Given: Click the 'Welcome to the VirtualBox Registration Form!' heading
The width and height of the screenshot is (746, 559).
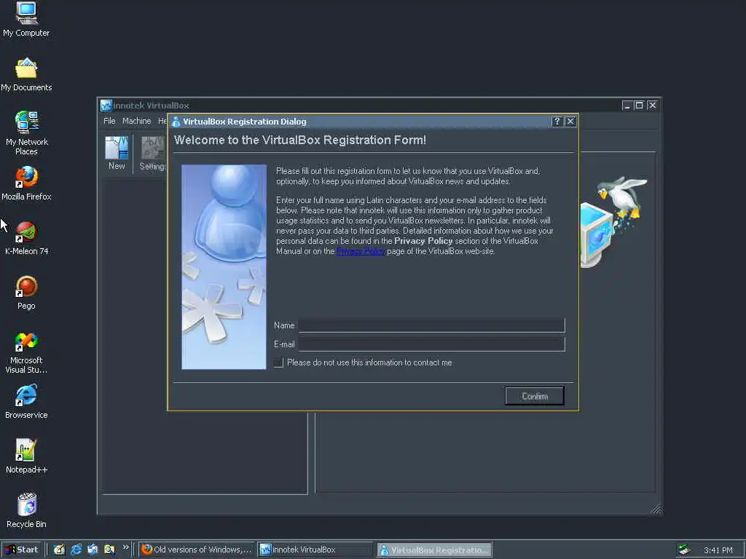Looking at the screenshot, I should point(299,140).
